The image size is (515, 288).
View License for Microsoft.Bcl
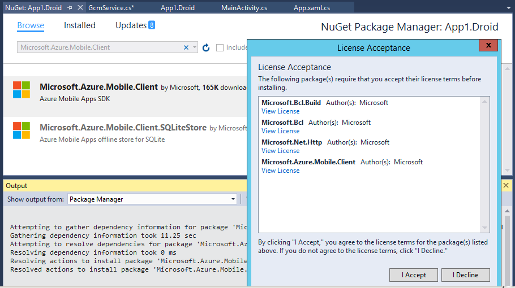point(281,131)
